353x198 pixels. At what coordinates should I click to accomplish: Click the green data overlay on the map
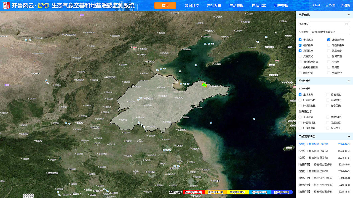point(204,85)
